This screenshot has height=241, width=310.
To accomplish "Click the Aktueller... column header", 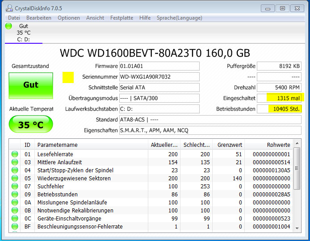I will coord(164,145).
